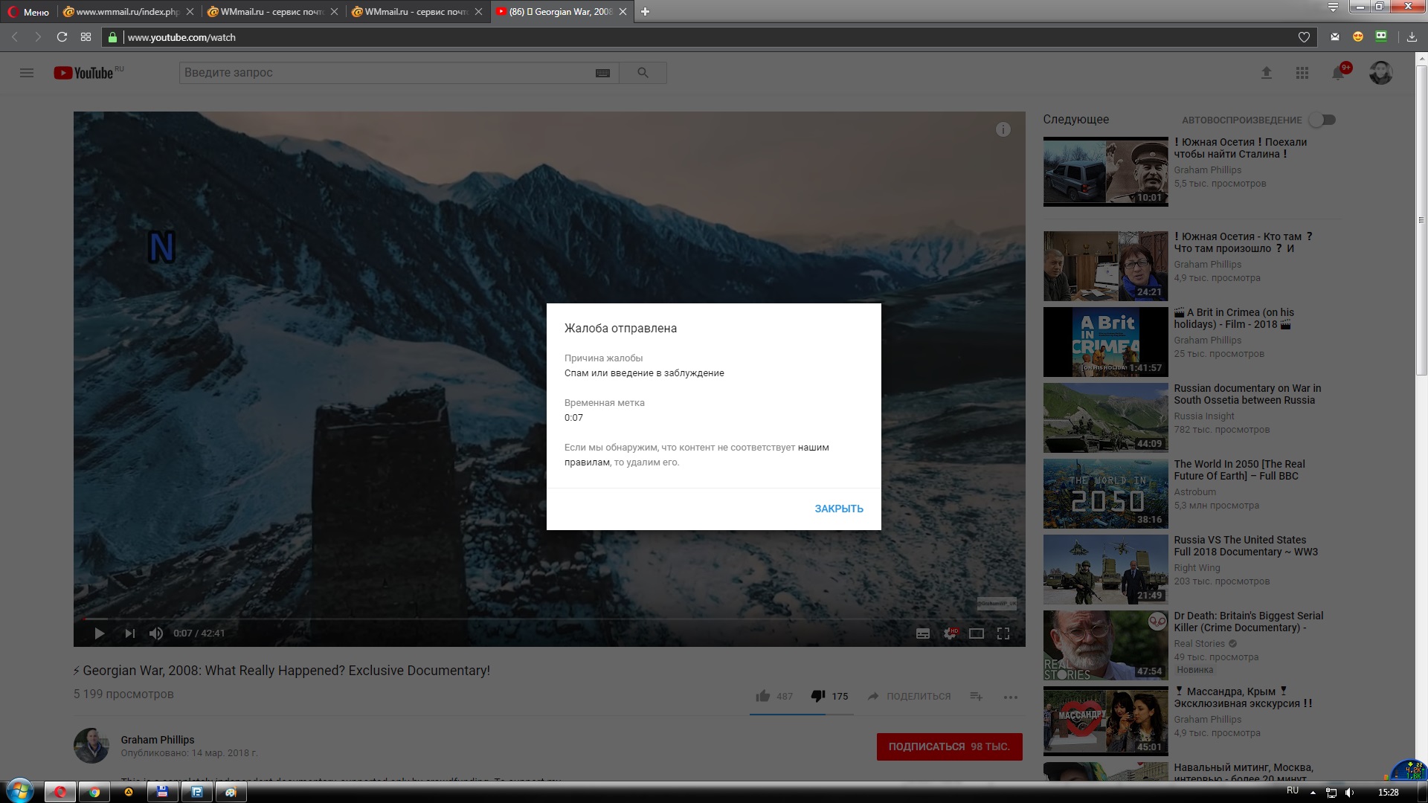Switch to theater mode view

point(976,633)
